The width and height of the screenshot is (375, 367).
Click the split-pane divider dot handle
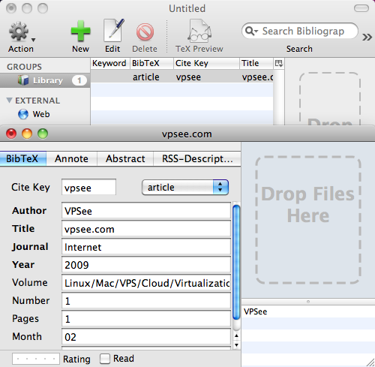[308, 302]
